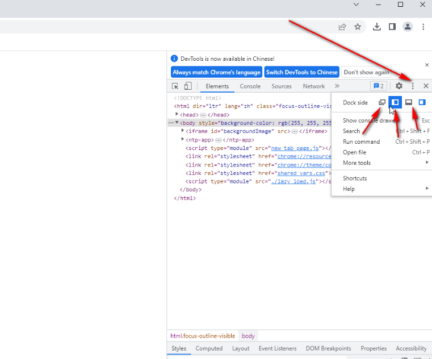Image resolution: width=432 pixels, height=359 pixels.
Task: Click the ellipsis inside the head tag
Action: coord(203,115)
